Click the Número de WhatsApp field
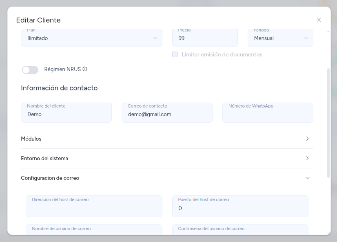The width and height of the screenshot is (337, 242). (x=268, y=112)
